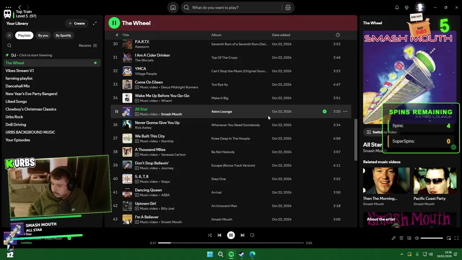Image resolution: width=462 pixels, height=260 pixels.
Task: Pause playback in the player bar
Action: (x=231, y=235)
